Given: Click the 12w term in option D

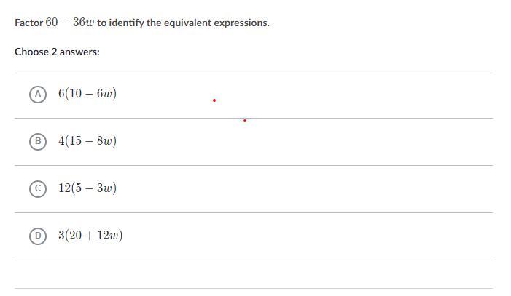Looking at the screenshot, I should pos(109,236).
